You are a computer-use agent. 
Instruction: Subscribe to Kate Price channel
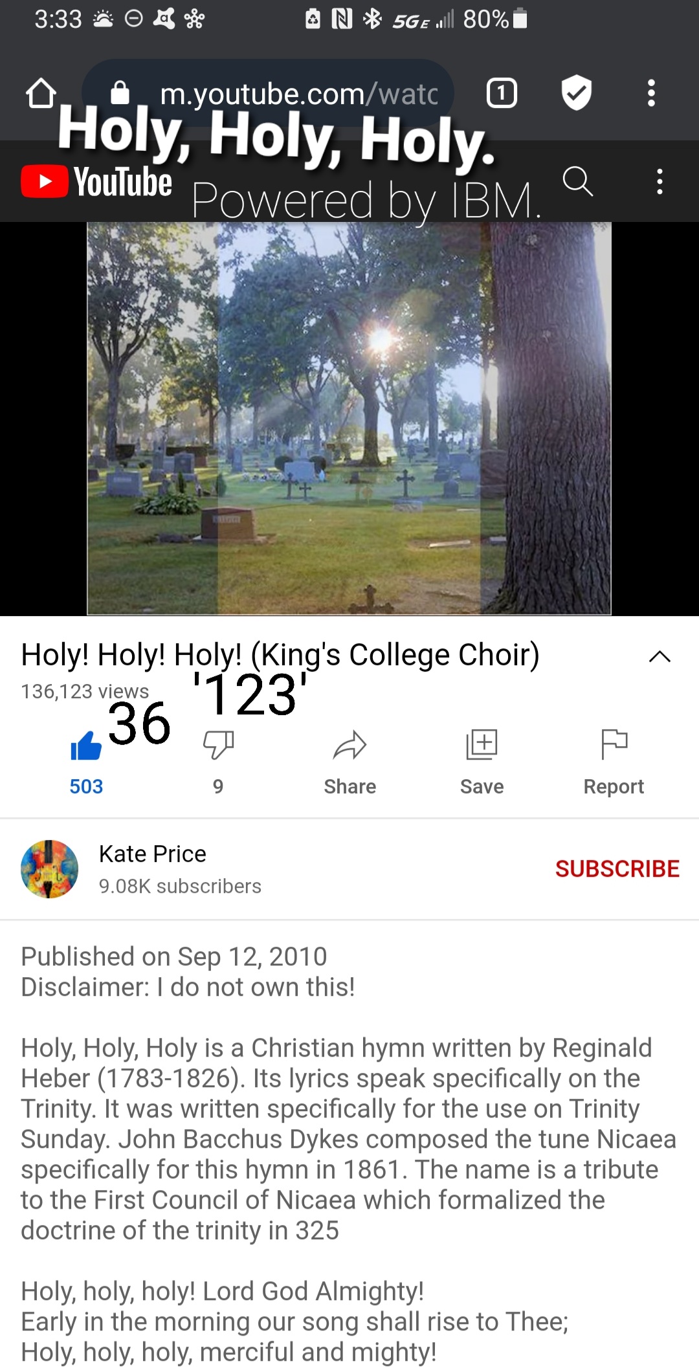(x=617, y=868)
